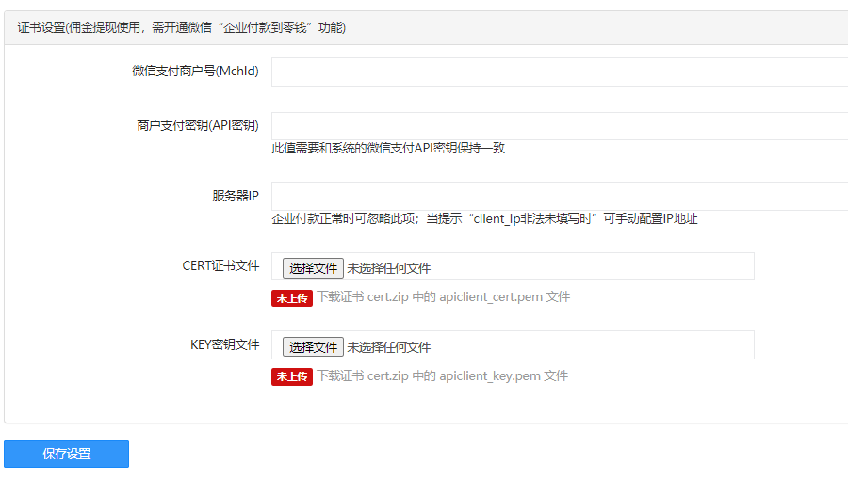This screenshot has height=479, width=848.
Task: Focus the 商户支付密钥(API密钥) input field
Action: [560, 126]
